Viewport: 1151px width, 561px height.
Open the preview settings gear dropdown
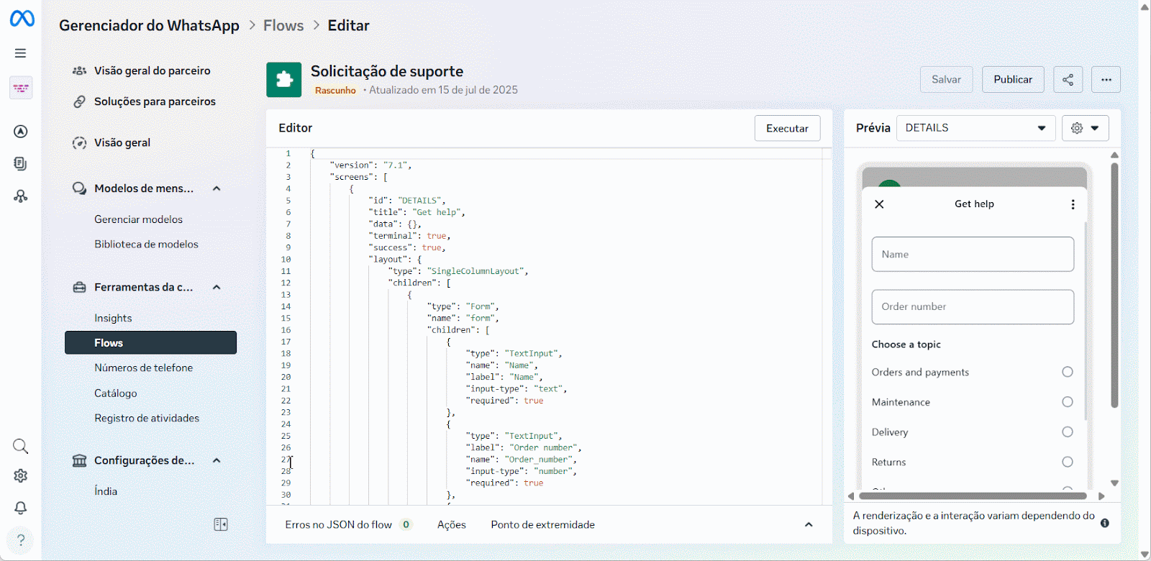click(x=1086, y=128)
